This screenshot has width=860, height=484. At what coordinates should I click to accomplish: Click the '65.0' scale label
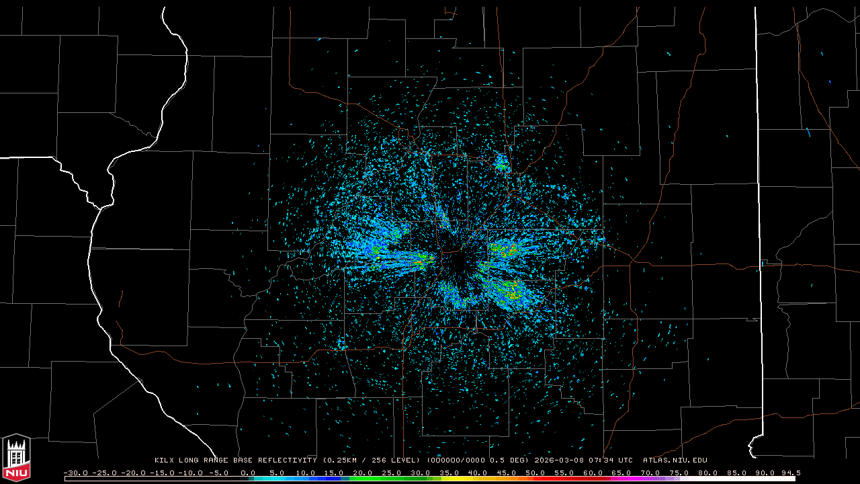[622, 473]
